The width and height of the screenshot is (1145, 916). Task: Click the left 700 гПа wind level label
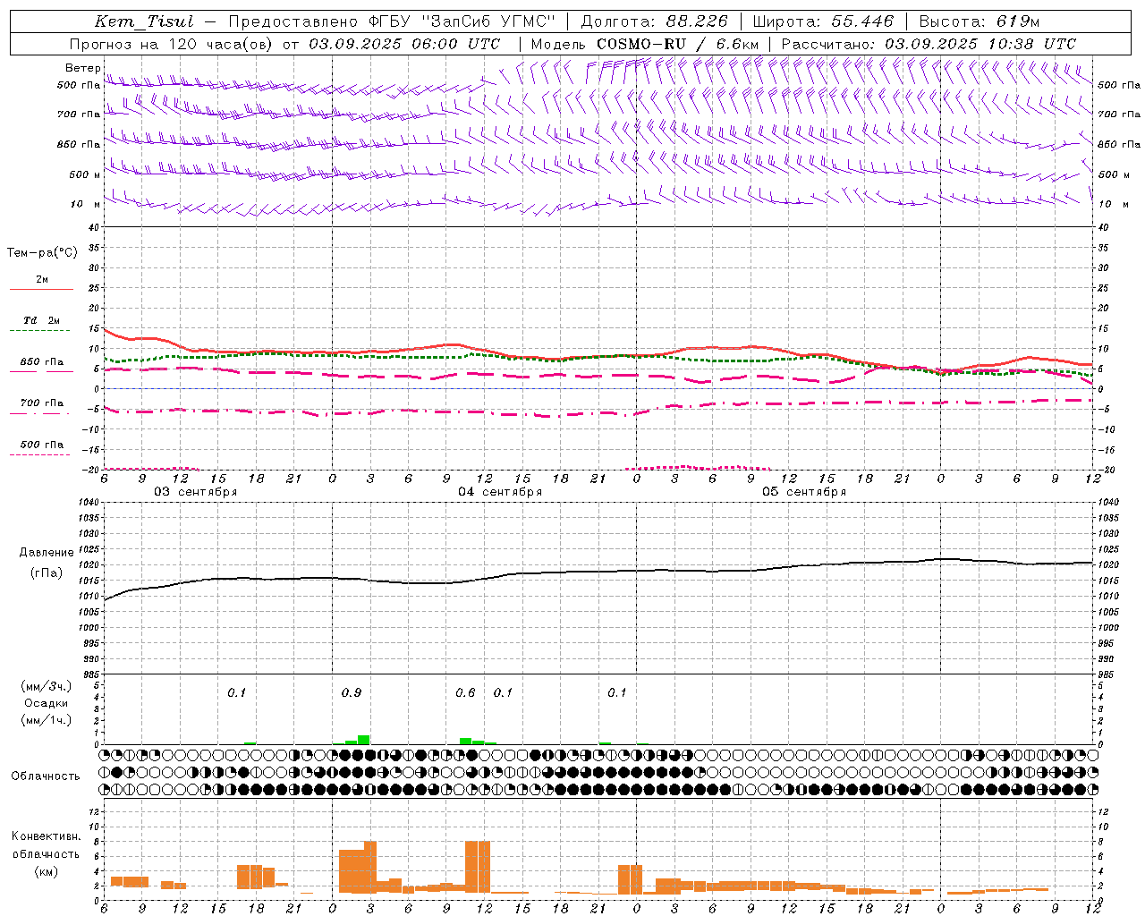click(x=79, y=114)
